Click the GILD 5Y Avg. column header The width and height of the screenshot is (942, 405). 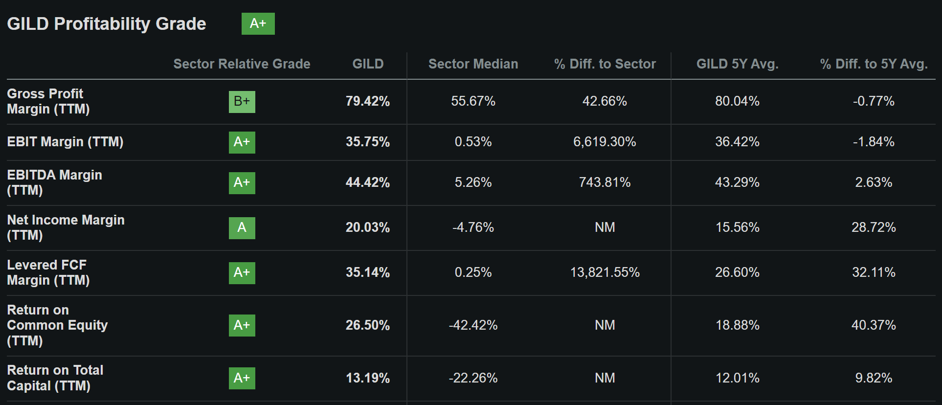737,64
